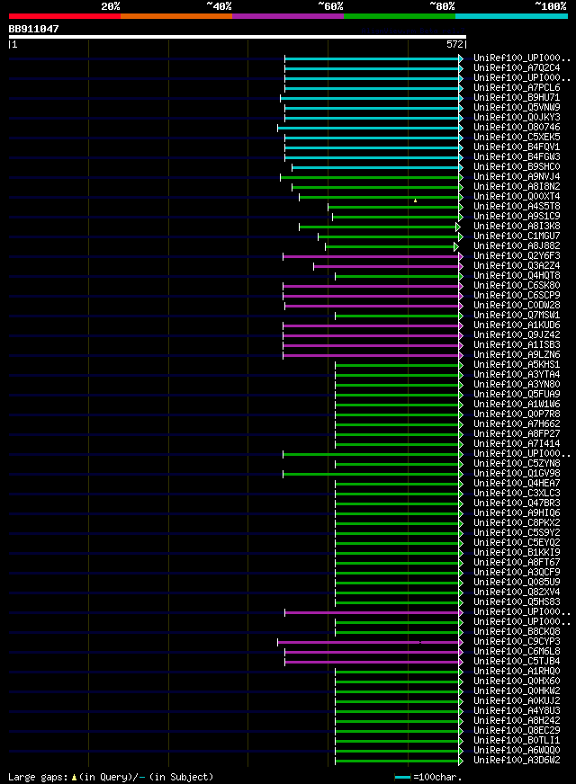Click the green ~80% identity legend segment

pos(400,16)
